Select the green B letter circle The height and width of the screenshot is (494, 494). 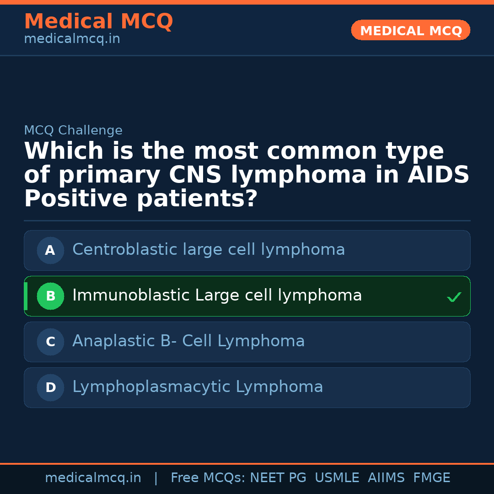pos(50,296)
